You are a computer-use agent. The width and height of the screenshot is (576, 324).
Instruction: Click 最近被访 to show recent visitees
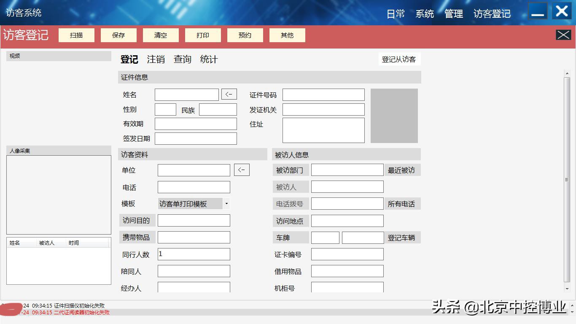(402, 170)
